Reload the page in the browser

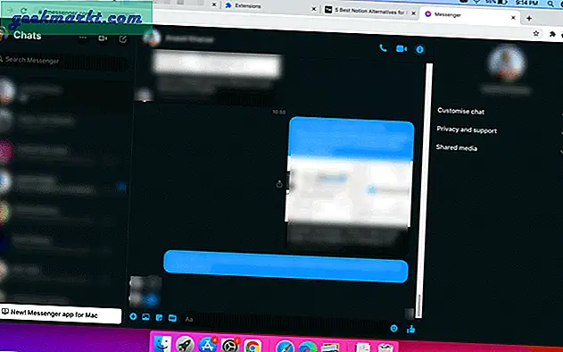(24, 11)
